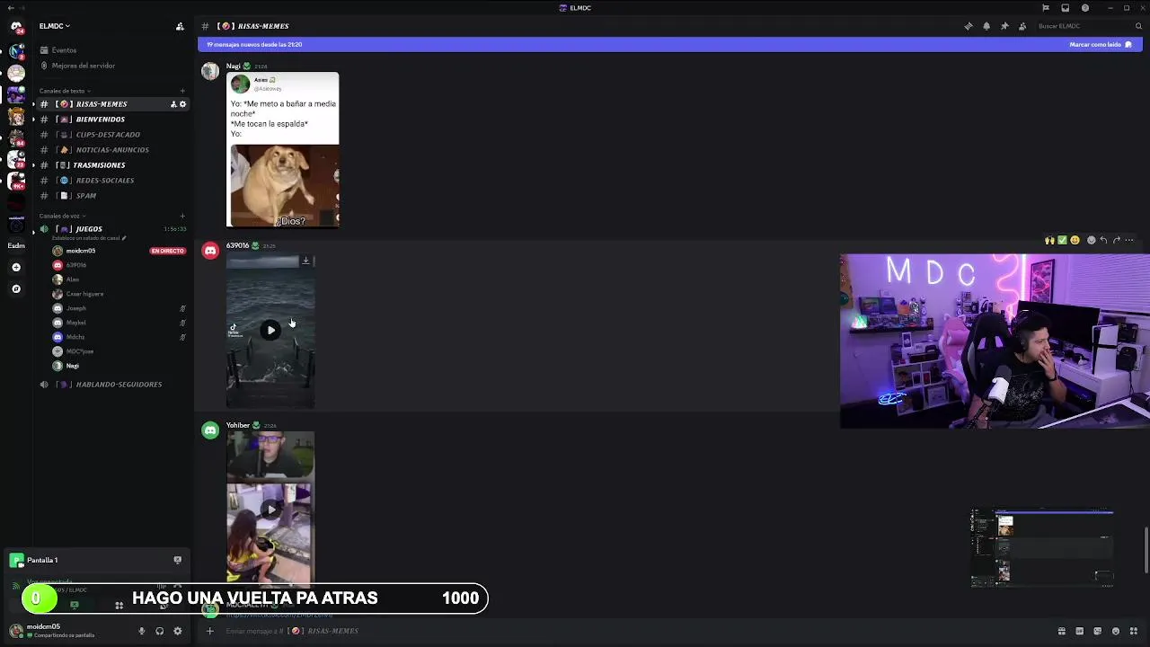Viewport: 1150px width, 647px height.
Task: Click new messages banner since 21:20
Action: point(254,44)
